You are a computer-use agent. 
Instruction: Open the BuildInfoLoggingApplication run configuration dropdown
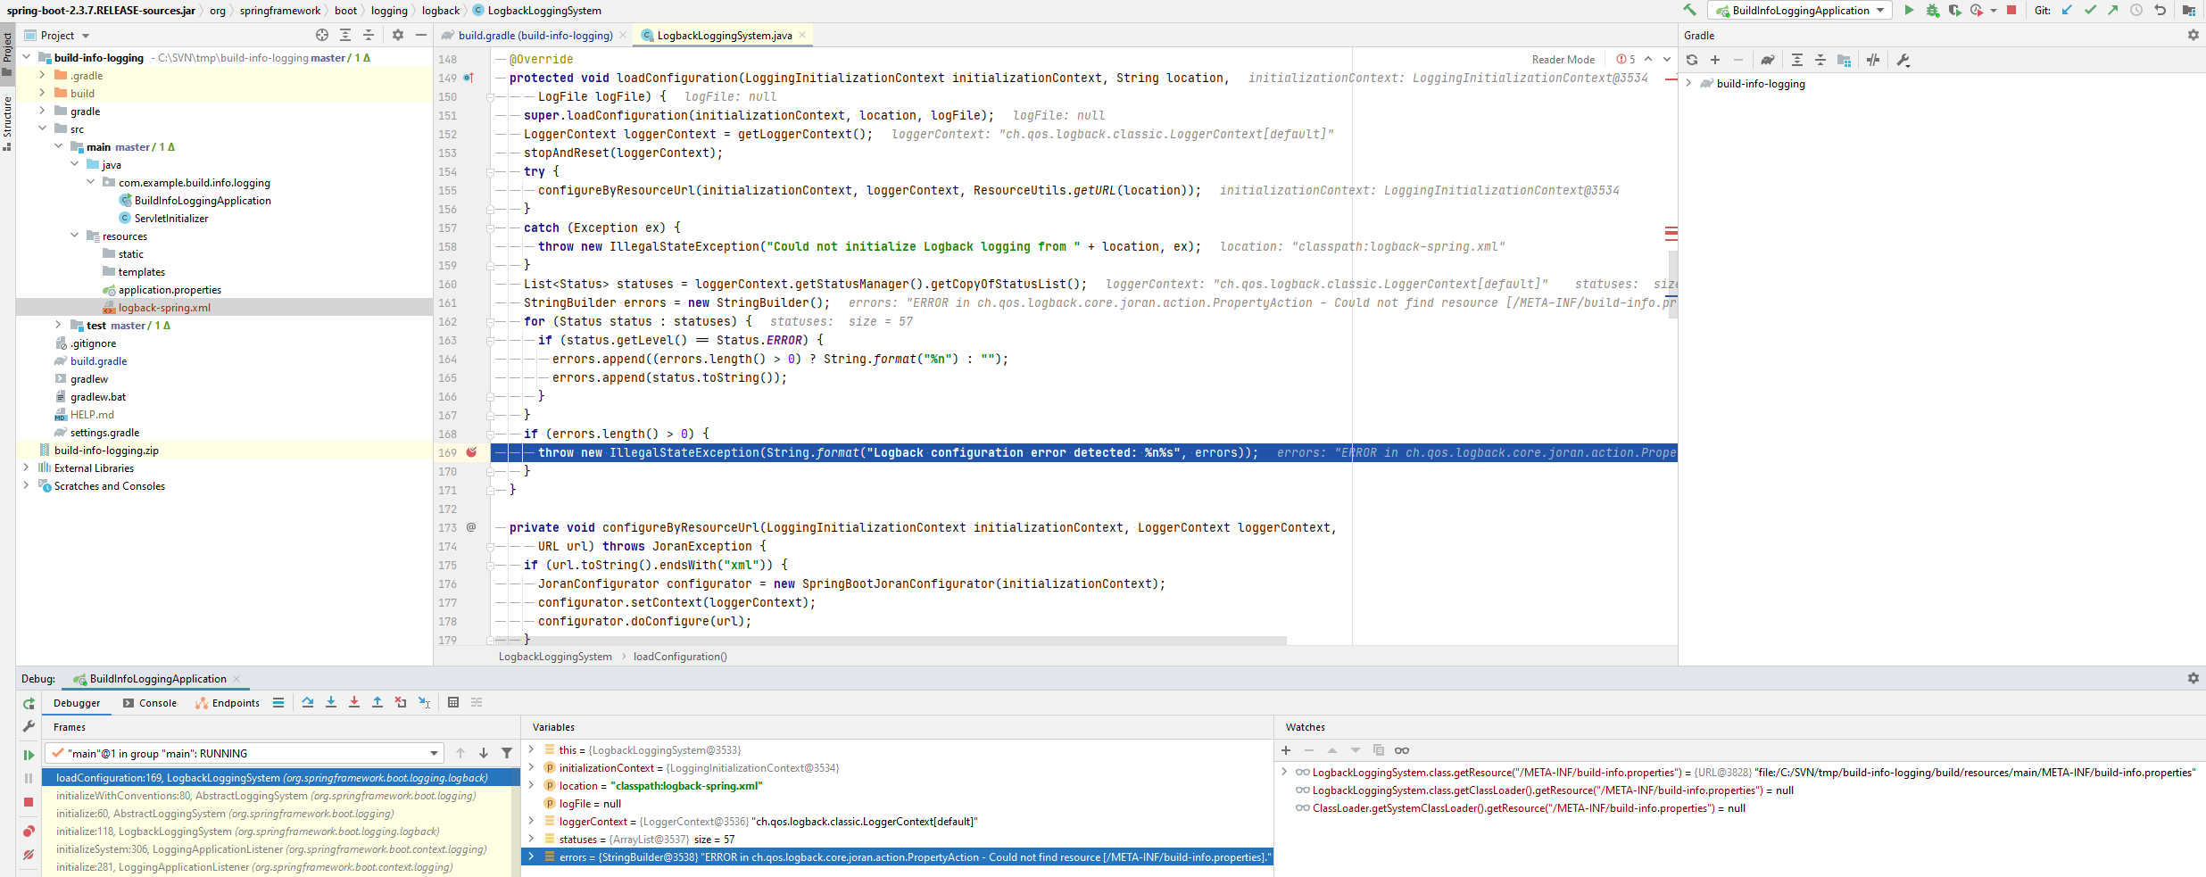click(1800, 10)
